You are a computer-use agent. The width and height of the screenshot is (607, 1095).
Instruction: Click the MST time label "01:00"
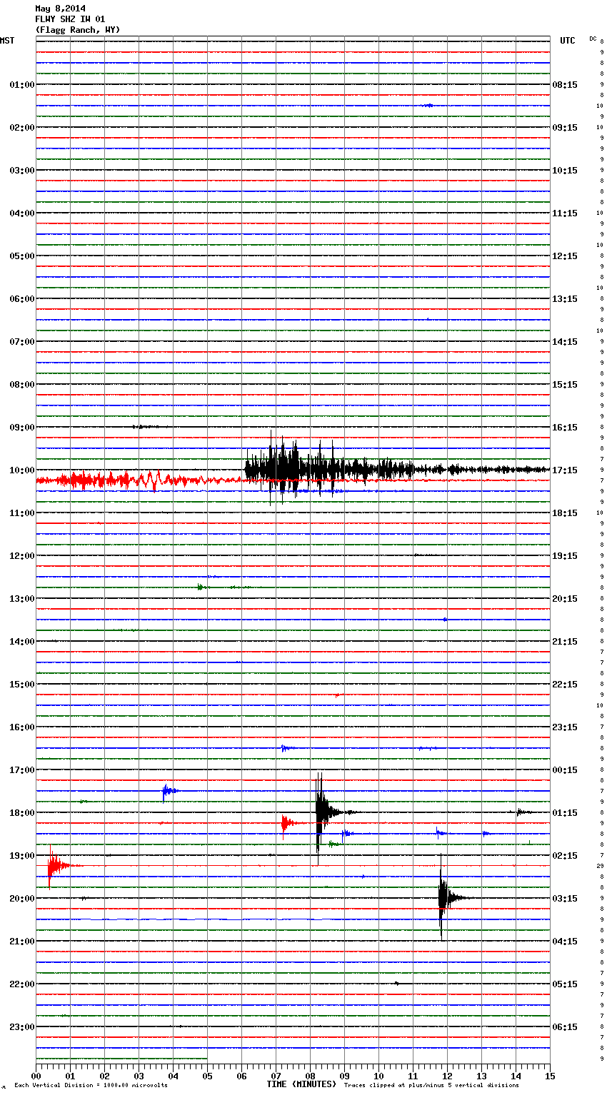[x=21, y=84]
